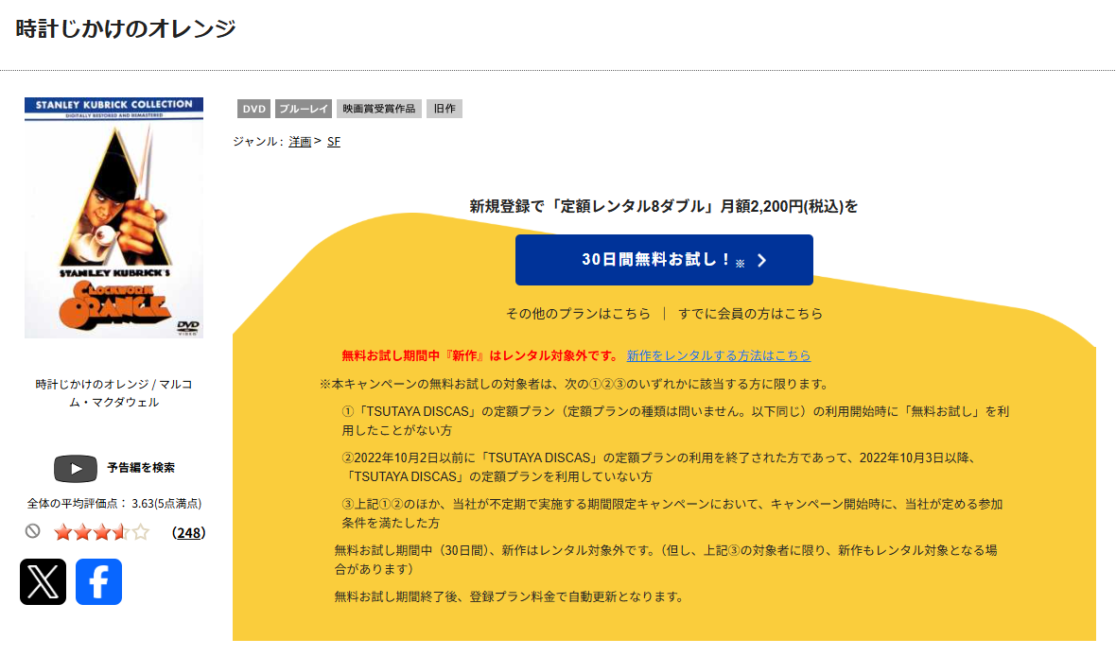The height and width of the screenshot is (656, 1116).
Task: Click the 無料お試し期間終了後、登録プラン料金で自動更新 text
Action: point(508,596)
